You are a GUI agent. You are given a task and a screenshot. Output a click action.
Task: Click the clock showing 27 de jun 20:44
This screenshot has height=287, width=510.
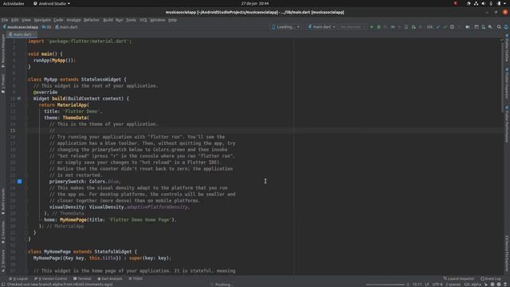tap(255, 3)
